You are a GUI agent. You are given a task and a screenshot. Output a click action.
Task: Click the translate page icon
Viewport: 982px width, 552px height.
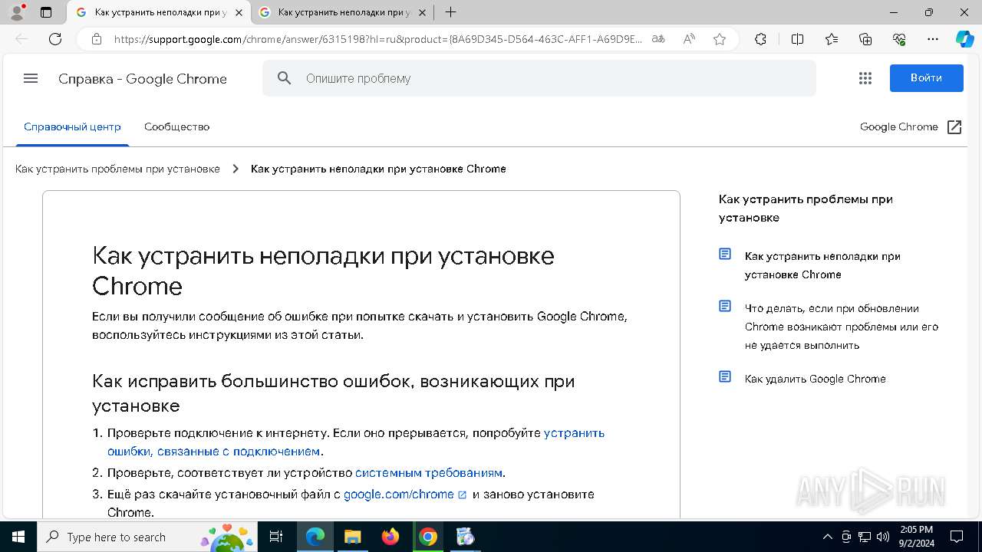tap(657, 39)
